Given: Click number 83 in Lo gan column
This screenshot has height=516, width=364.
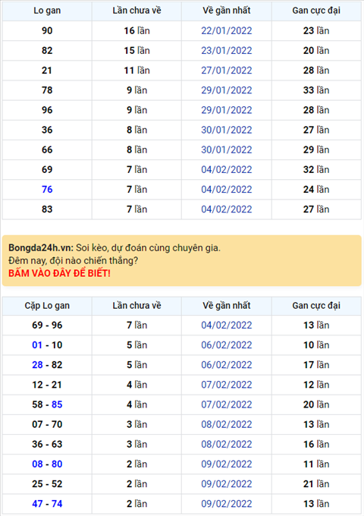Looking at the screenshot, I should tap(47, 209).
